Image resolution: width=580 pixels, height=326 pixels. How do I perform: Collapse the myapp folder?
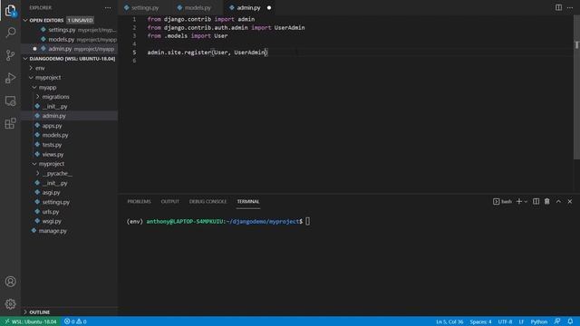point(34,88)
